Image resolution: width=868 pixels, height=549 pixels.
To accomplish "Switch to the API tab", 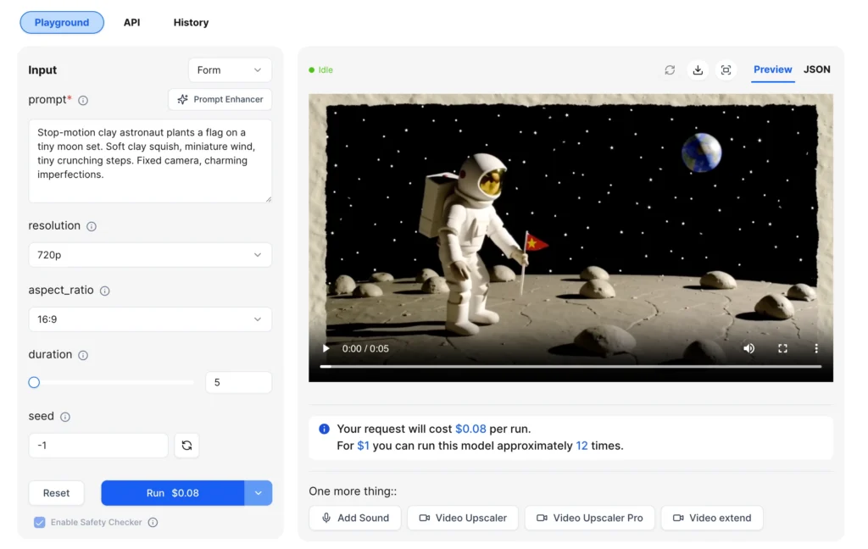I will pyautogui.click(x=131, y=23).
